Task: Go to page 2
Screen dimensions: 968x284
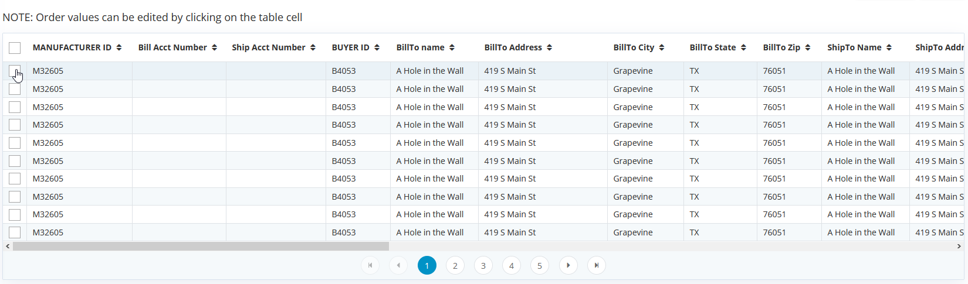Action: [x=455, y=265]
